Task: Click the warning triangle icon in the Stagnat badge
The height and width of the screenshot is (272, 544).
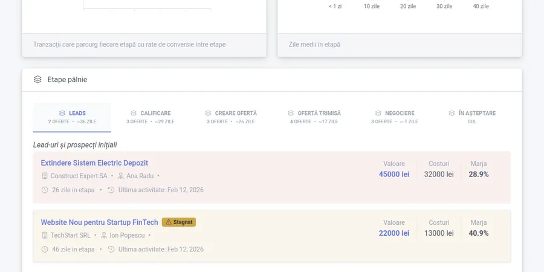Action: pyautogui.click(x=169, y=222)
